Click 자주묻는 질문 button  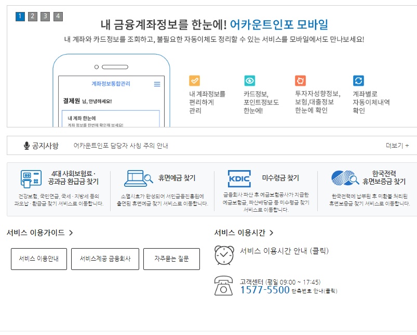click(171, 259)
